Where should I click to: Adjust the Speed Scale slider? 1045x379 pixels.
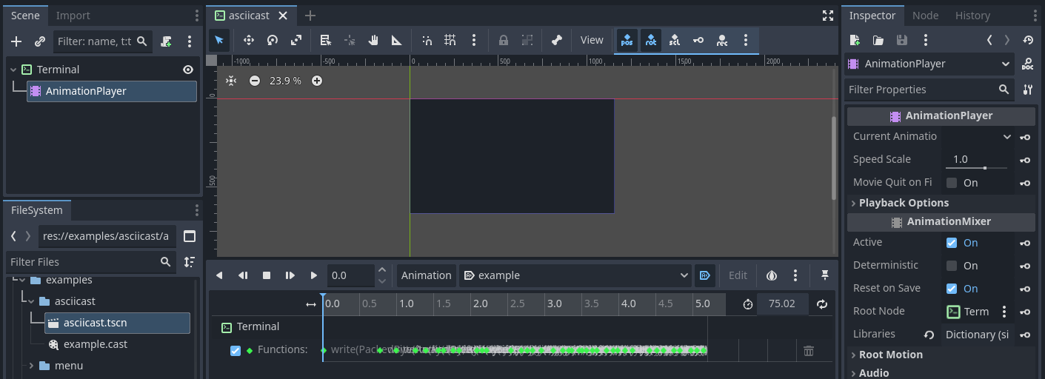pos(976,168)
